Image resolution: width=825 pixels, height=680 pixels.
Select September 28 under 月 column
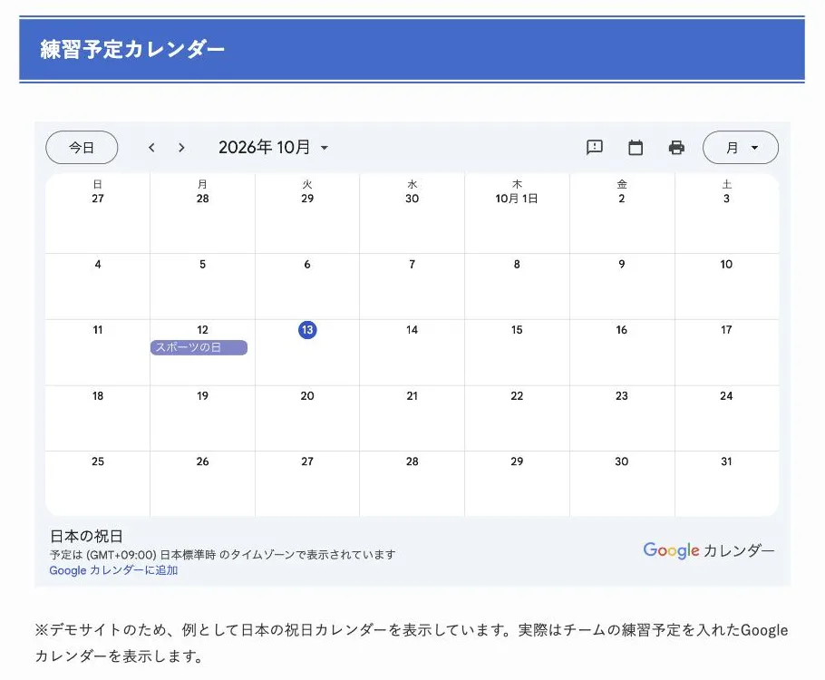202,199
